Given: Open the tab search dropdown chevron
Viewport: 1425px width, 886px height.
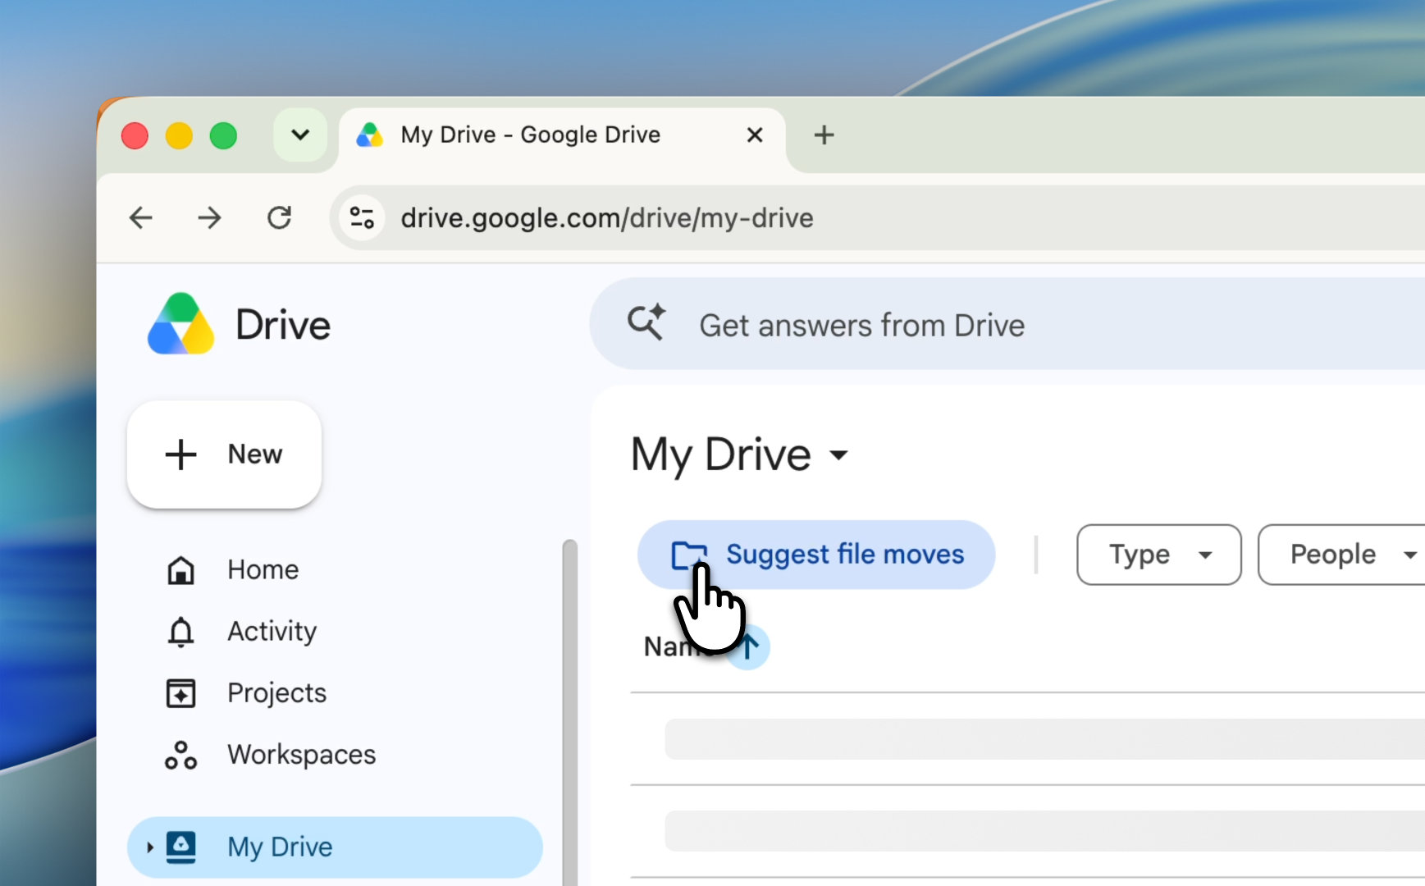Looking at the screenshot, I should (x=300, y=135).
